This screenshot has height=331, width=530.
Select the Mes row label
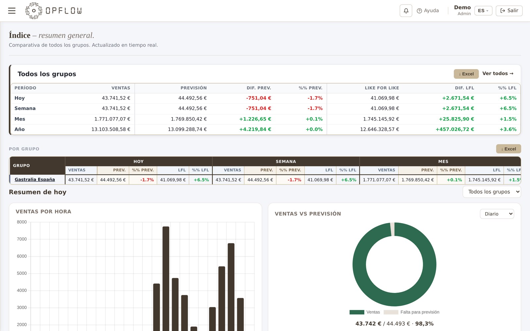20,119
